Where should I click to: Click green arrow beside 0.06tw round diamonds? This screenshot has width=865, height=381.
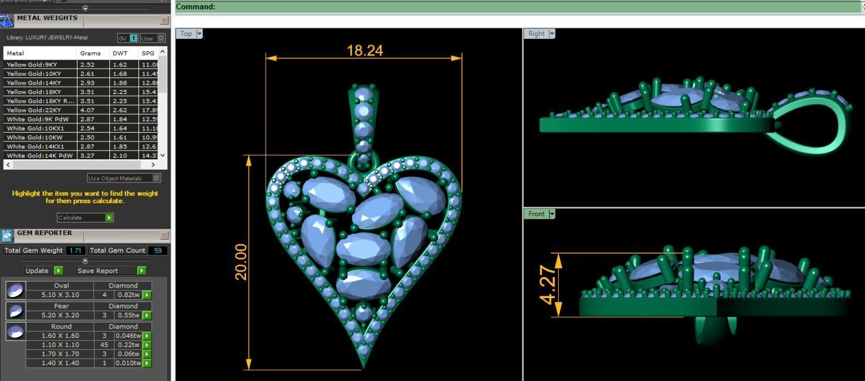pyautogui.click(x=147, y=354)
